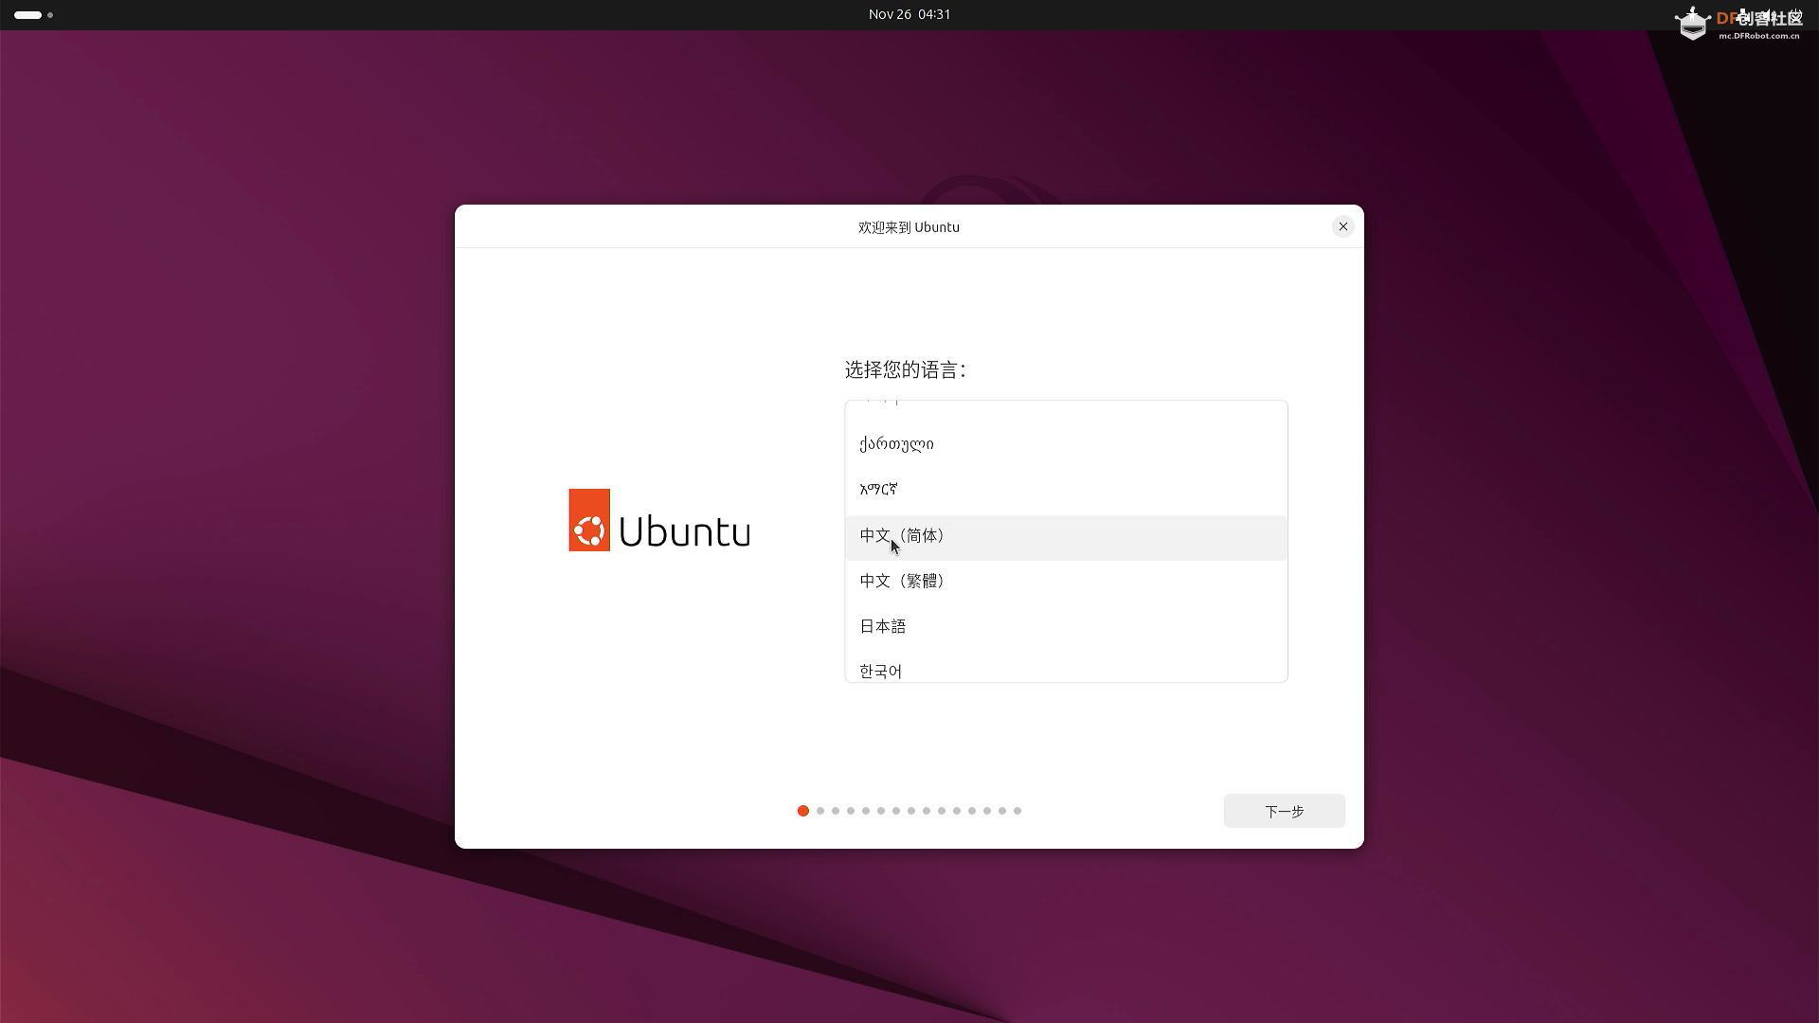The width and height of the screenshot is (1819, 1023).
Task: Click the third page indicator dot
Action: [836, 811]
